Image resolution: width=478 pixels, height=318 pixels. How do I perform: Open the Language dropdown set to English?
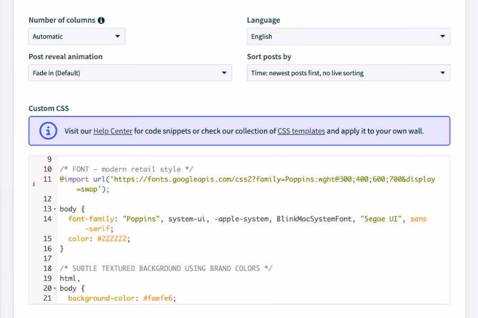point(348,37)
